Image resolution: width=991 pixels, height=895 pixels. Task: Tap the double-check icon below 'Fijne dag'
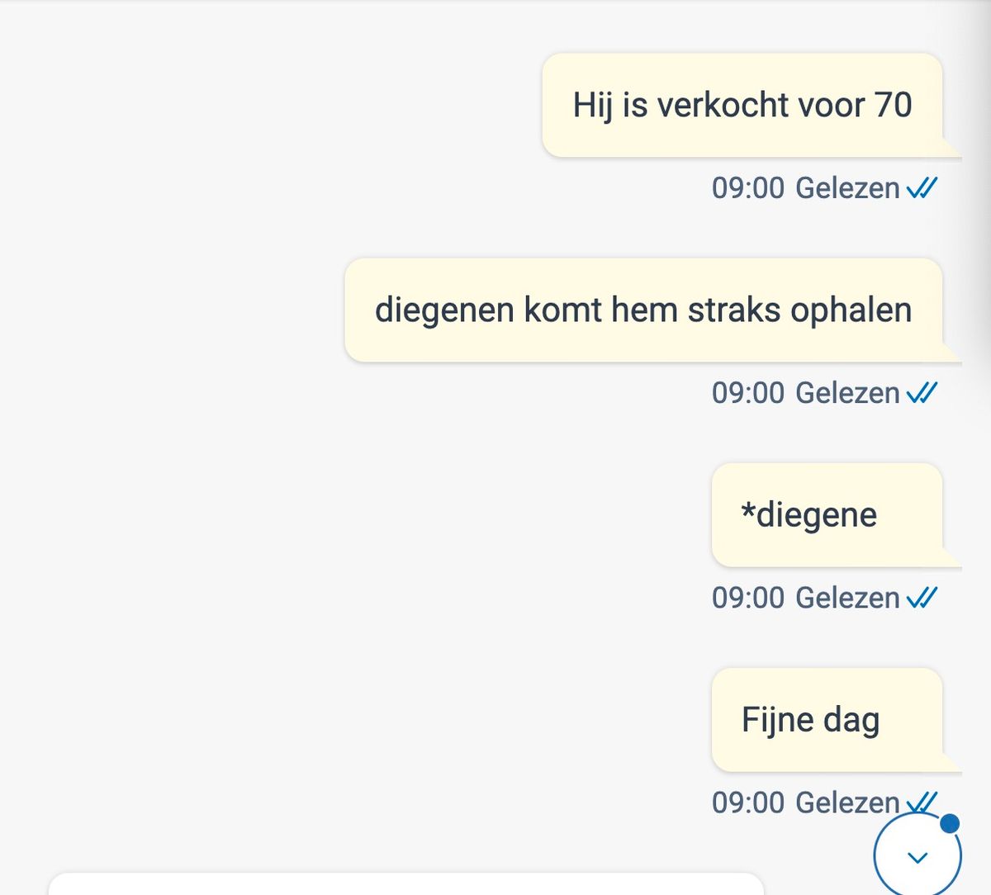click(x=922, y=801)
